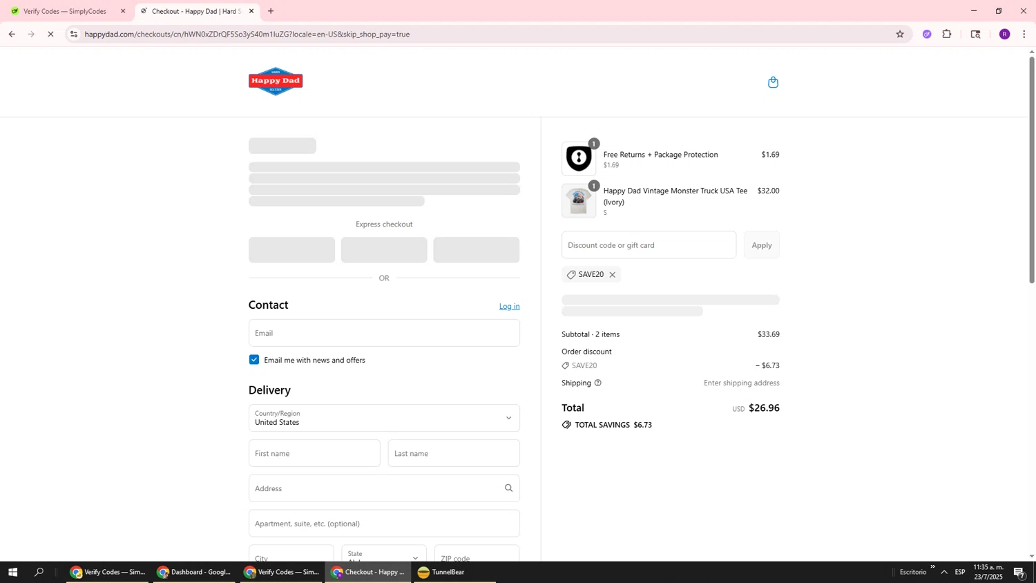1036x583 pixels.
Task: Click the ZIP code field
Action: (x=477, y=555)
